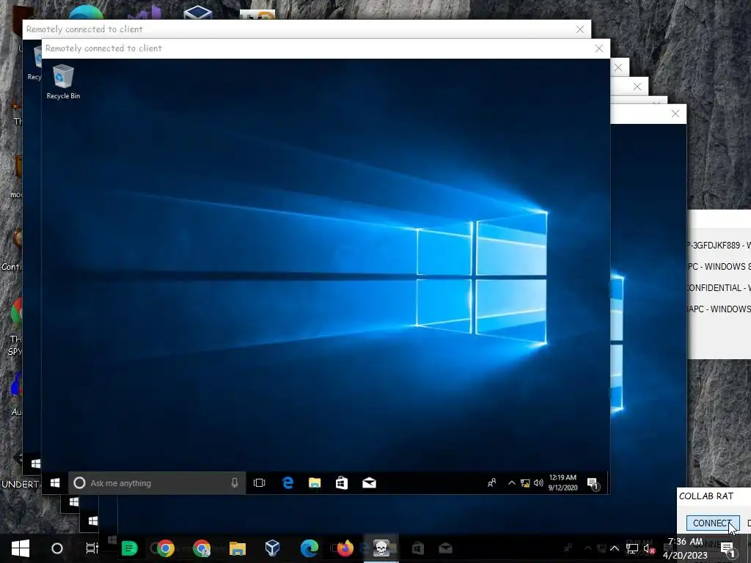Launch Edge in the remote taskbar

click(x=287, y=483)
